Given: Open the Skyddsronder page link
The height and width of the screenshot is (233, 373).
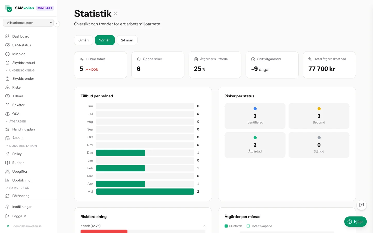Looking at the screenshot, I should (x=28, y=79).
